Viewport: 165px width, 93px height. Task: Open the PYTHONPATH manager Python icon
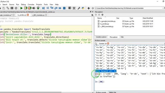pos(83,8)
